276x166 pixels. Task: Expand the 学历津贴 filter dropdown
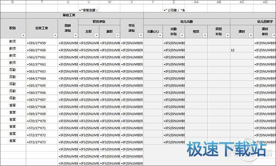[x=141, y=35]
